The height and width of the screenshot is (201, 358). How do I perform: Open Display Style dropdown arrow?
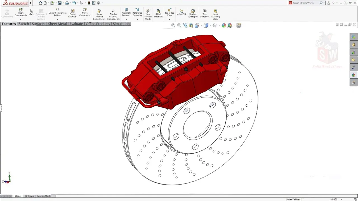point(210,25)
